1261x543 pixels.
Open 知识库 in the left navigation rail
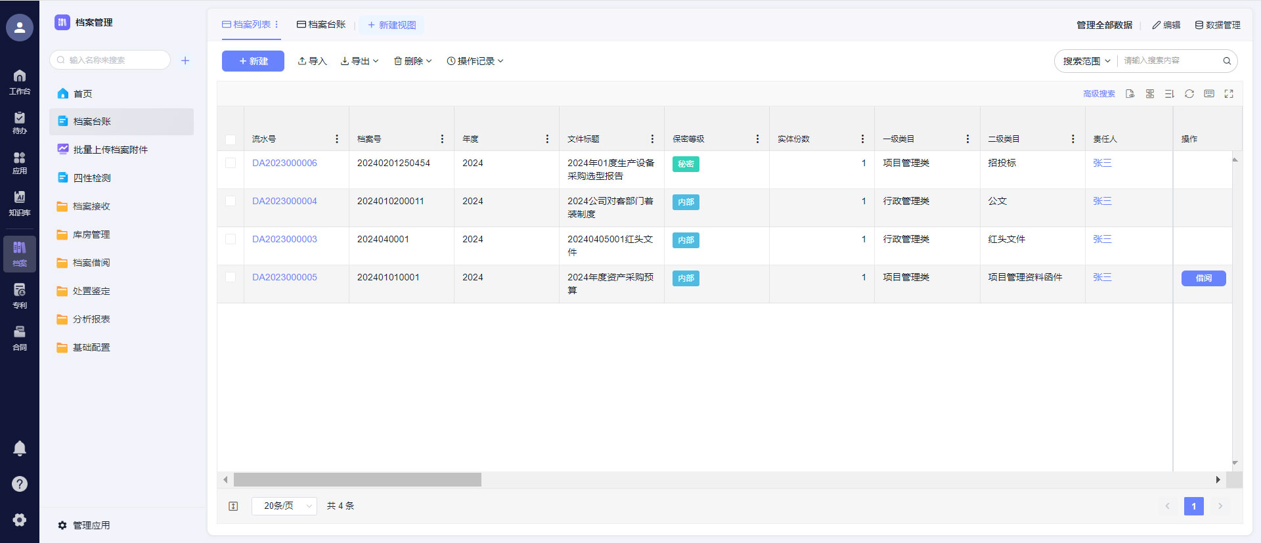pyautogui.click(x=20, y=203)
